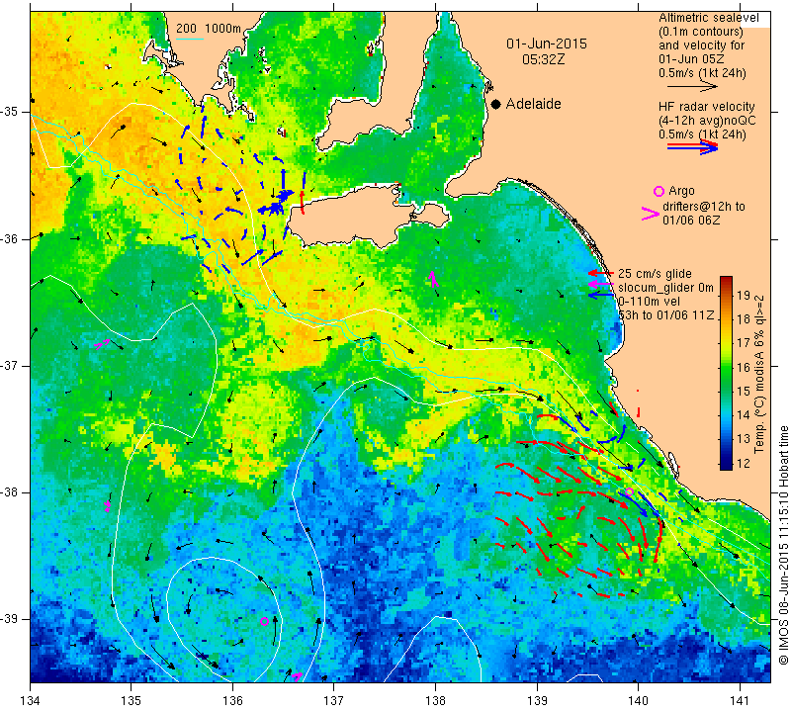Image resolution: width=791 pixels, height=712 pixels.
Task: Click the dark blue bottom of the temperature colorbar
Action: pyautogui.click(x=726, y=466)
